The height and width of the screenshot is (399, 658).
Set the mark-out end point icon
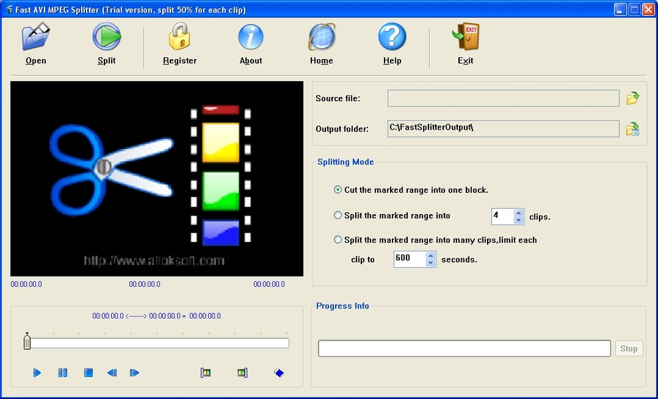[242, 372]
